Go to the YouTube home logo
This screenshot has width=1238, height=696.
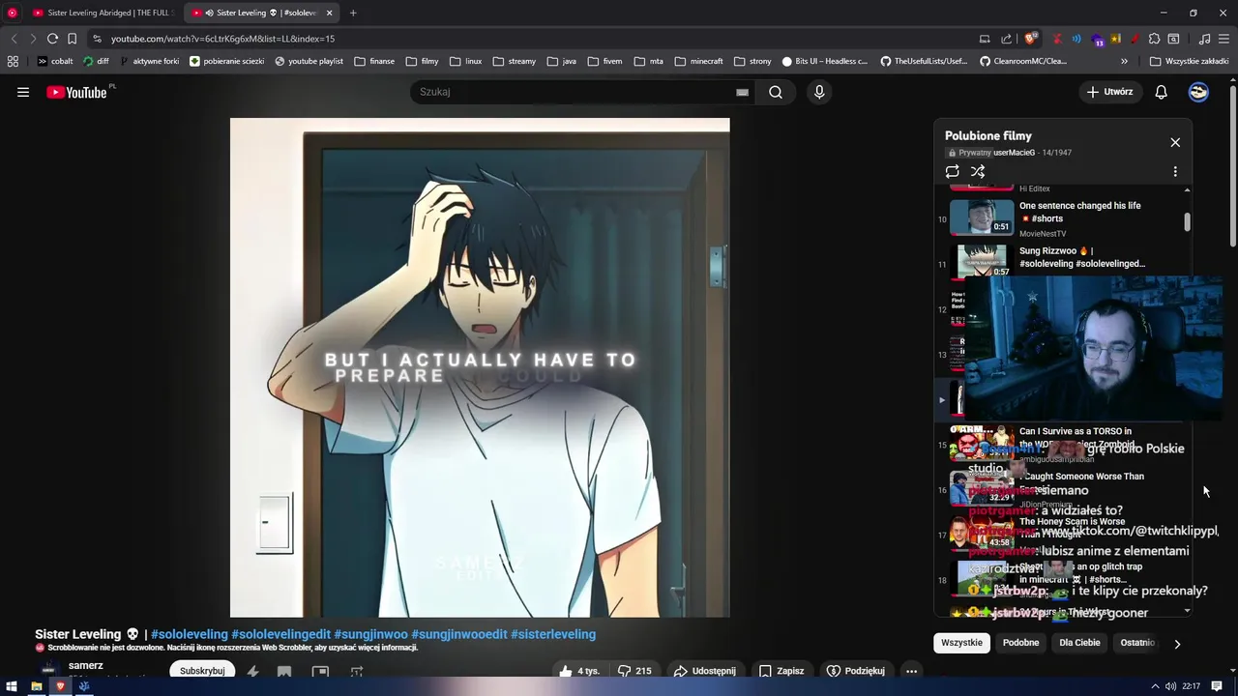coord(77,92)
